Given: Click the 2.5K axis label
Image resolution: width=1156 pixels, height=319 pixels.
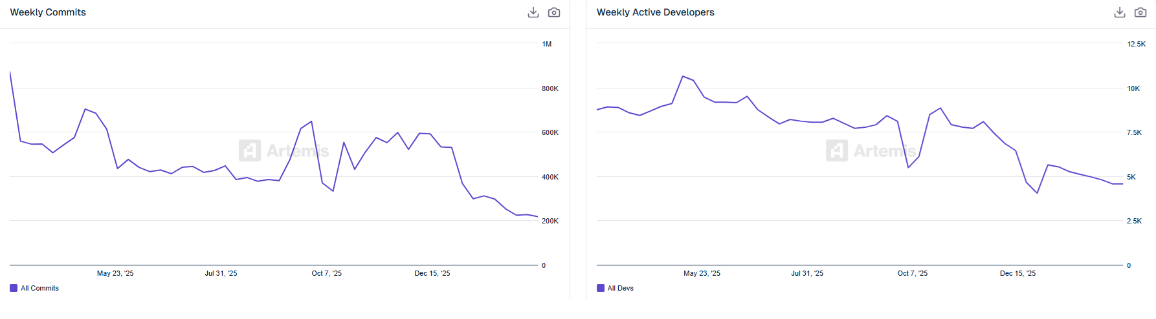Looking at the screenshot, I should [x=1135, y=221].
